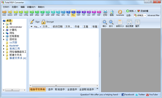Open the 编辑 menu

(22, 7)
